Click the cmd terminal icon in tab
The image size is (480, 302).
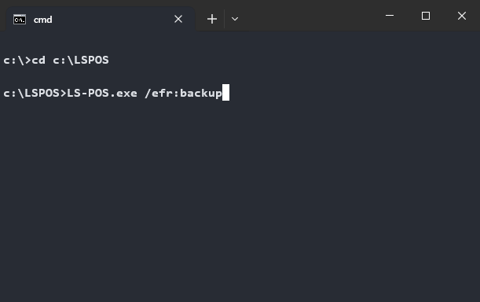point(20,20)
